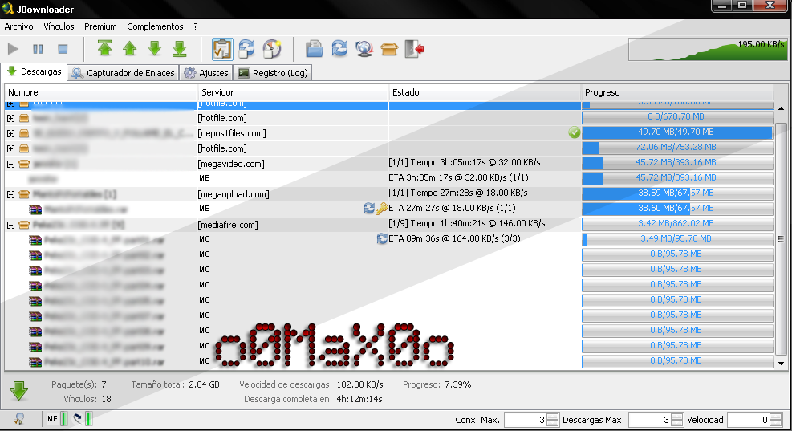This screenshot has width=792, height=431.
Task: Click the list's scroll down arrow
Action: tap(781, 364)
